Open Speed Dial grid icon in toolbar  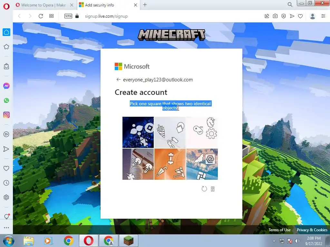51,16
